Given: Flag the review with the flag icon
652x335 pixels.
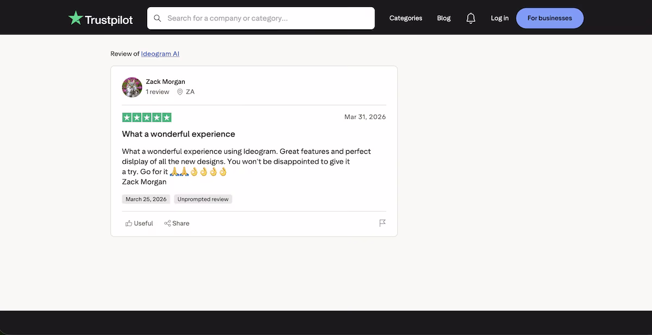Looking at the screenshot, I should (383, 223).
